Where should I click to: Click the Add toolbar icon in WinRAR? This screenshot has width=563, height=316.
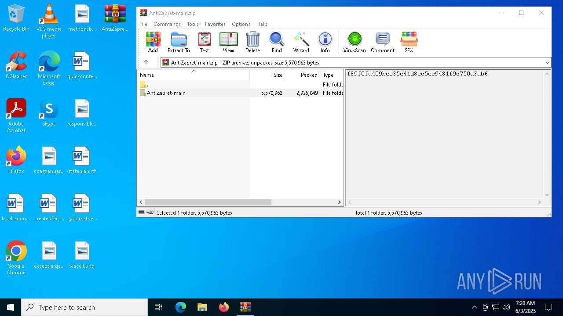coord(153,42)
